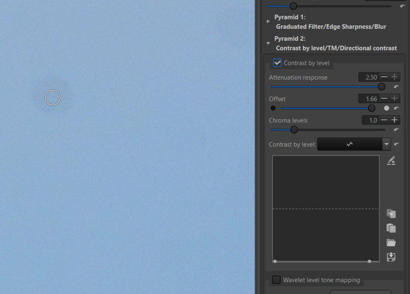Collapse the Pyramid 2 section

pyautogui.click(x=268, y=43)
